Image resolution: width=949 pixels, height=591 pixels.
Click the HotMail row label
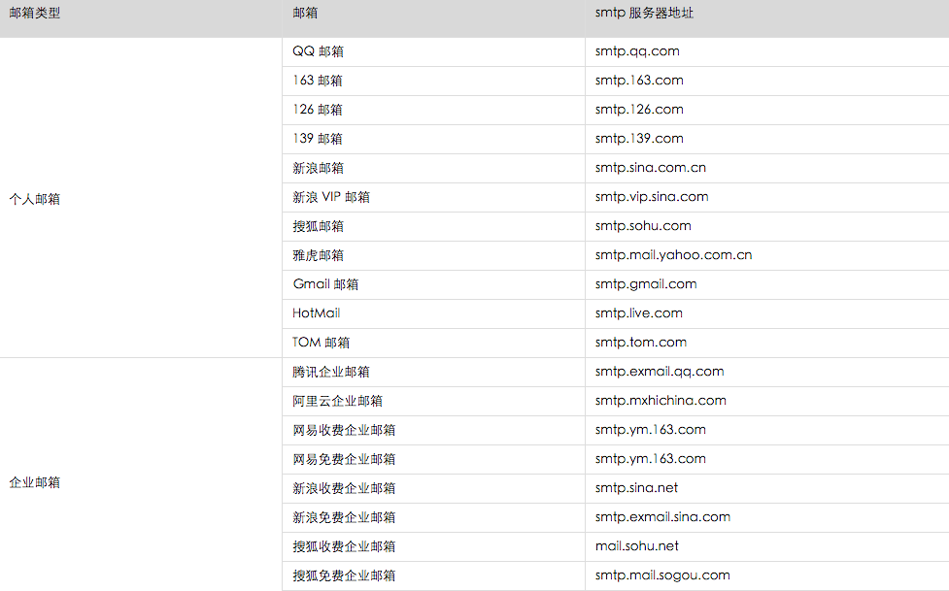[316, 313]
